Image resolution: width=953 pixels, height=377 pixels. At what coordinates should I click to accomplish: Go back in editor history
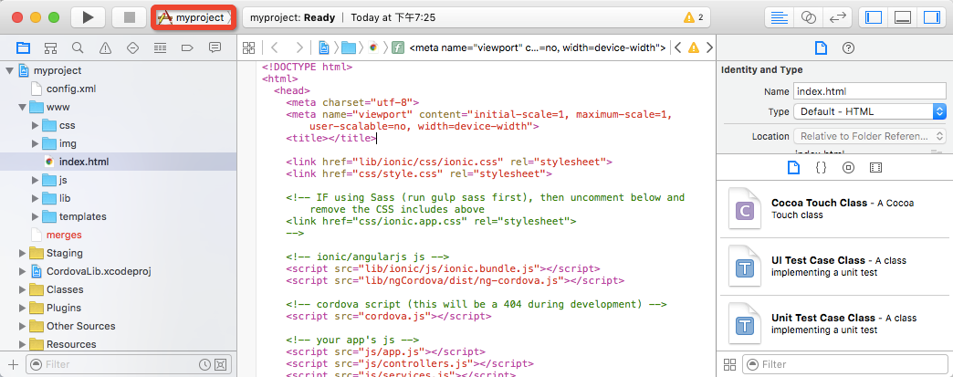click(x=275, y=47)
